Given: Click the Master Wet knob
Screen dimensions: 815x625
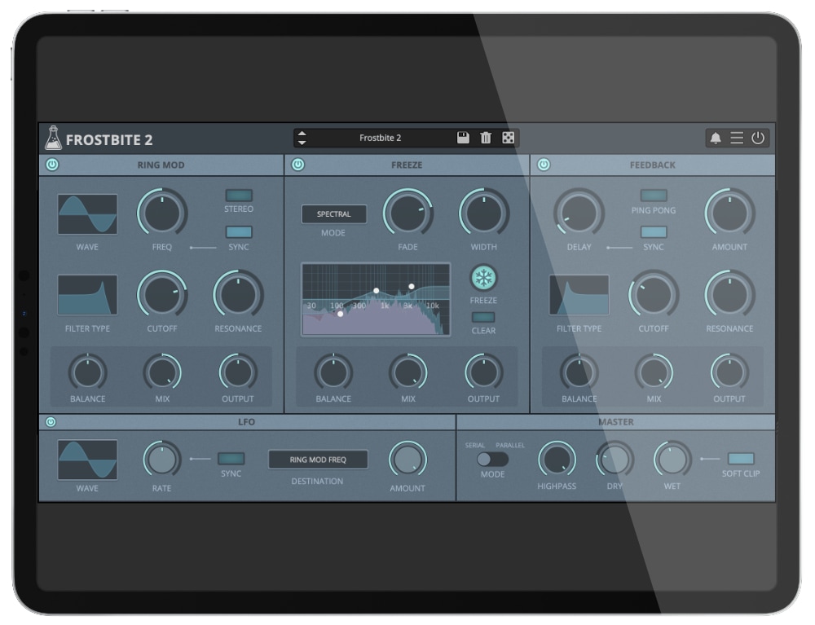Looking at the screenshot, I should pos(672,460).
